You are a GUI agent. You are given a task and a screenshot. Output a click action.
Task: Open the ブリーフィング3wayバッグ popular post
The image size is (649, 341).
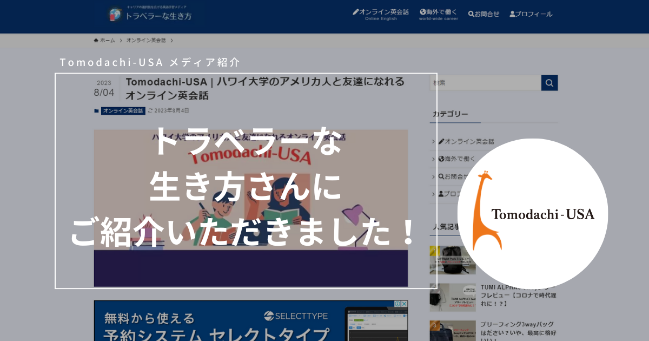(x=519, y=331)
